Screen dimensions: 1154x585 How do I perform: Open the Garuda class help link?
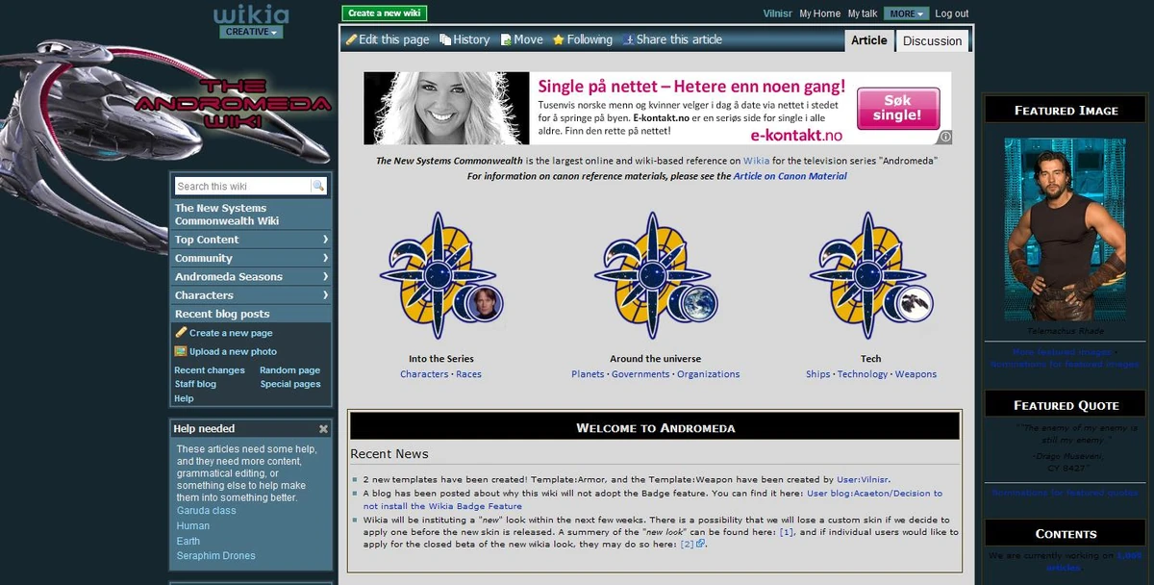pyautogui.click(x=208, y=511)
